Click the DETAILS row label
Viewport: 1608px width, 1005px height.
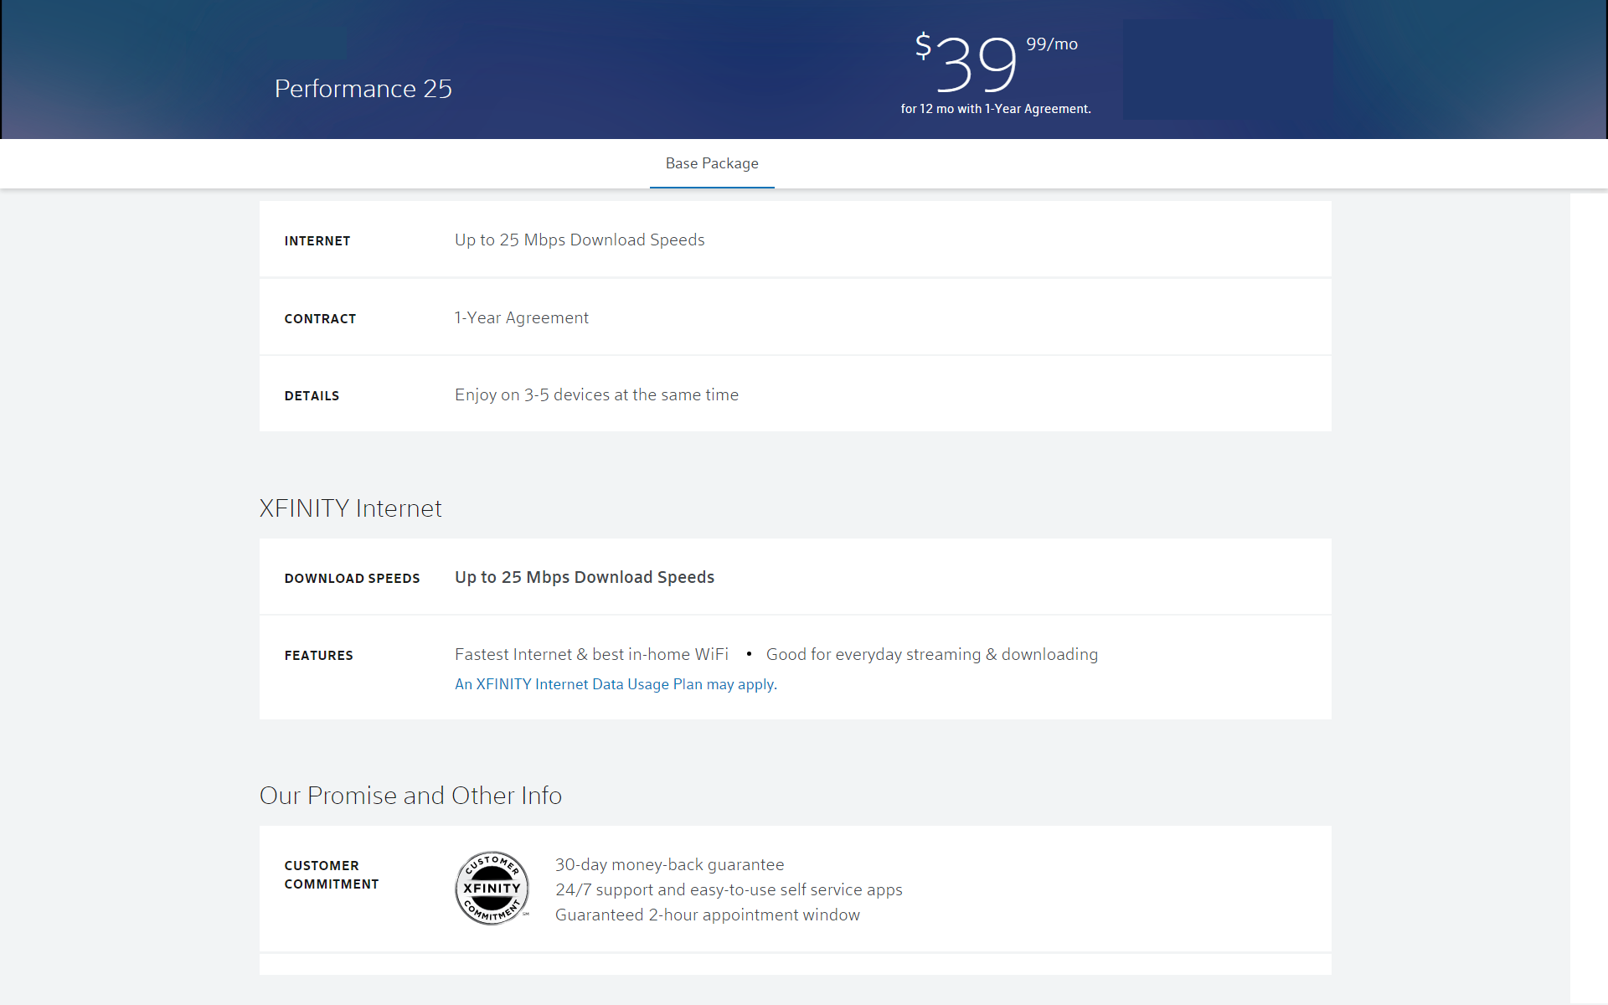[312, 396]
